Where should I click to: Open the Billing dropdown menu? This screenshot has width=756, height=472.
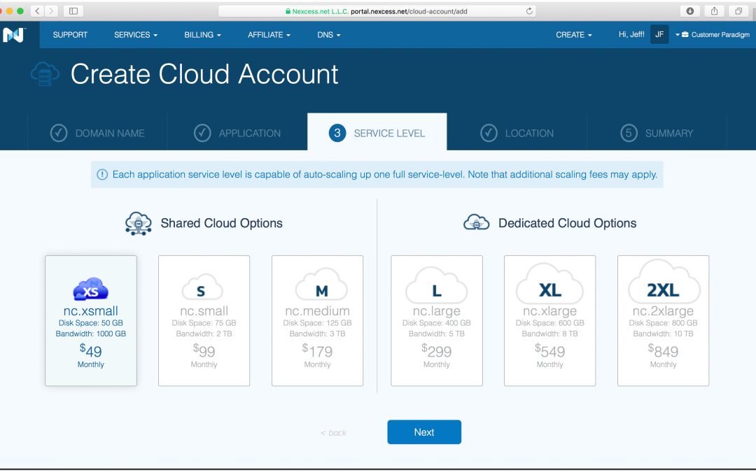point(202,35)
